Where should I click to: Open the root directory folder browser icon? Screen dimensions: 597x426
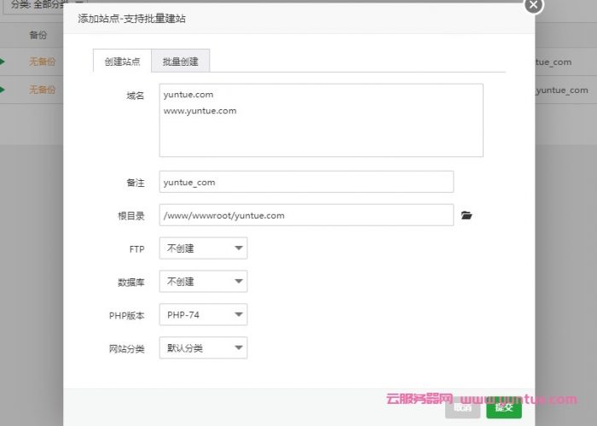(466, 216)
